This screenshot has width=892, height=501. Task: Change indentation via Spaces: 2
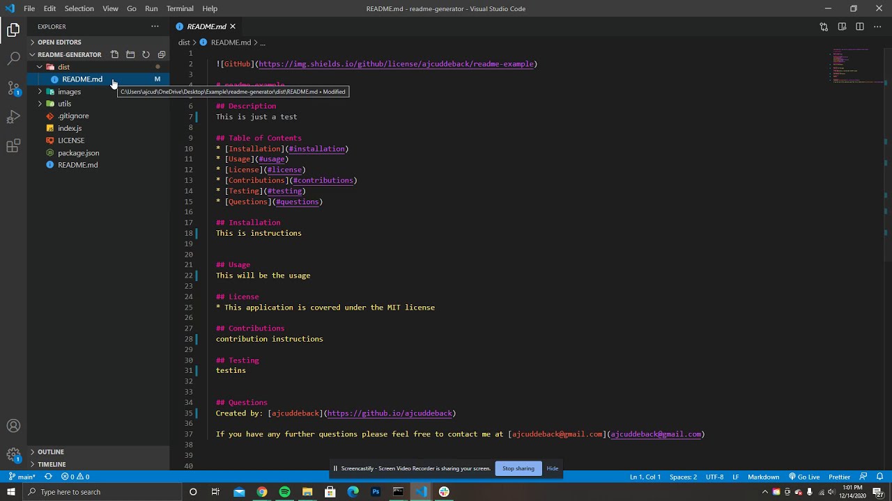point(683,477)
